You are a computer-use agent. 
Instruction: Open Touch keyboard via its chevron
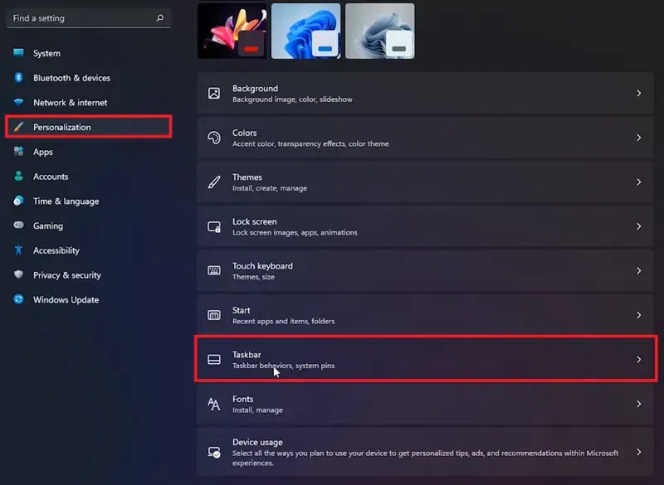click(638, 270)
